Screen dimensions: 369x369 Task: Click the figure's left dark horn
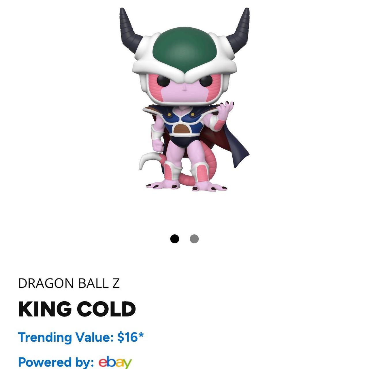click(129, 29)
